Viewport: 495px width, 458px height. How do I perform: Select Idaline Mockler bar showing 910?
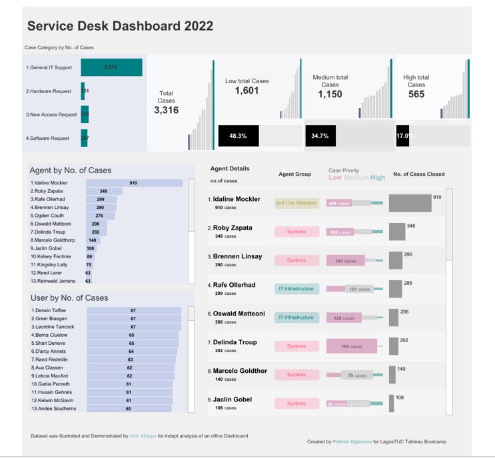coord(134,183)
